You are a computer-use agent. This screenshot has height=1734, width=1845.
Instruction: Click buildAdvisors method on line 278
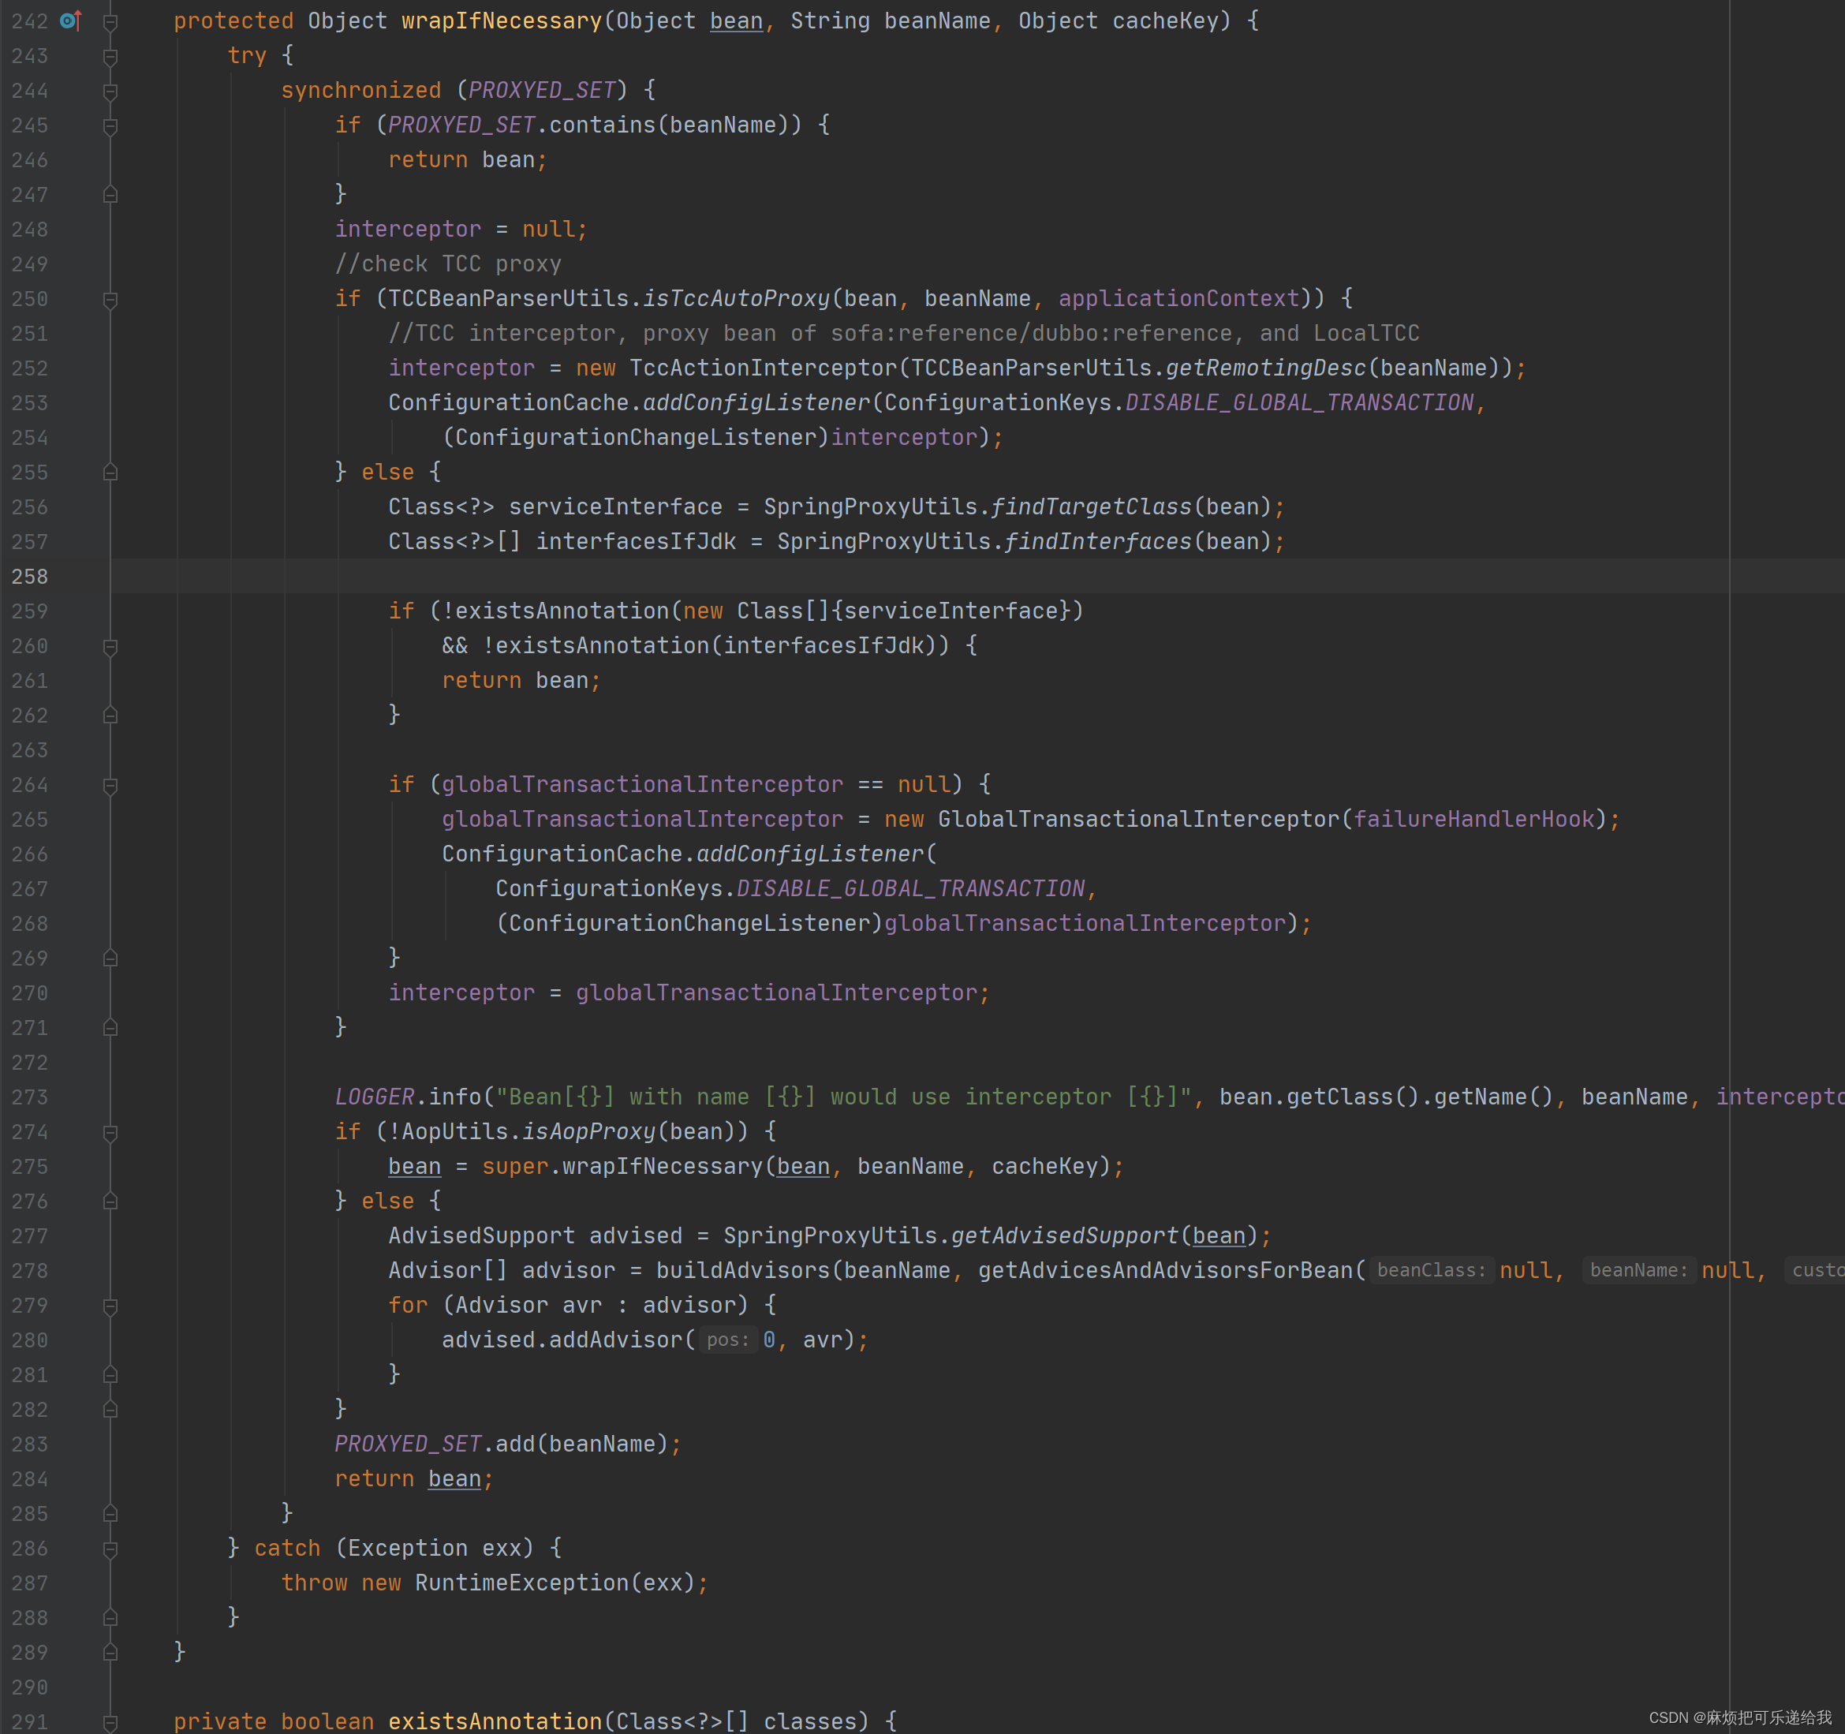point(742,1271)
